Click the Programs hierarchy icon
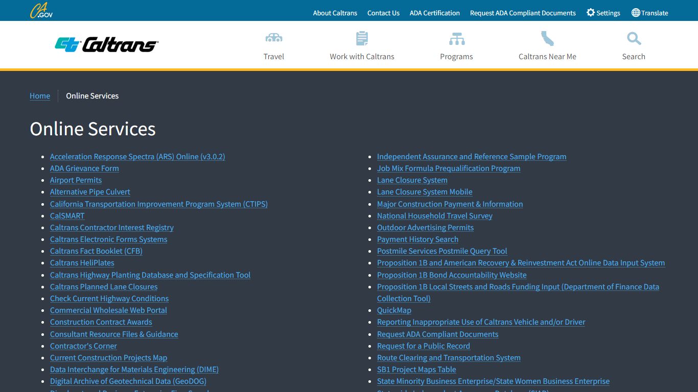Viewport: 698px width, 392px height. 457,38
